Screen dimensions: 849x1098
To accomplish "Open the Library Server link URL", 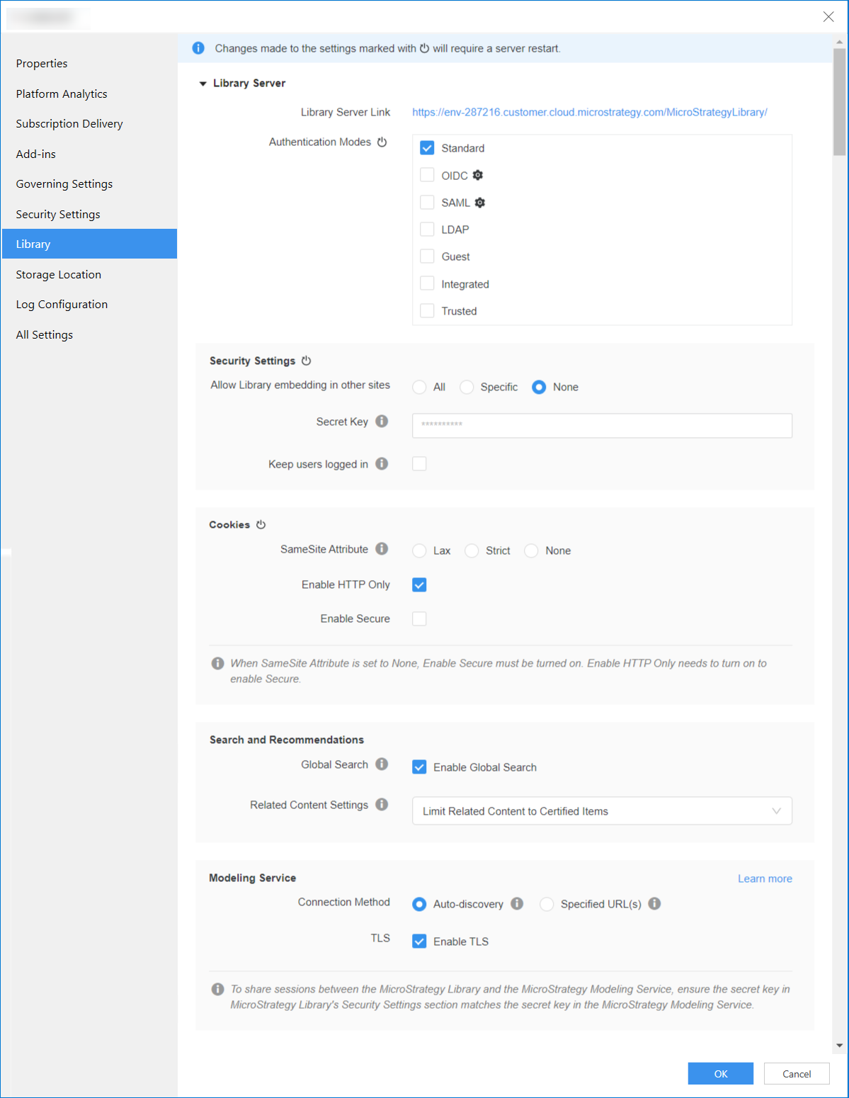I will click(x=589, y=112).
